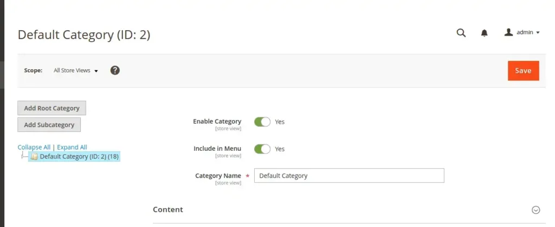Select Default Category (ID: 2) tree node
Viewport: 555px width, 227px height.
(79, 157)
